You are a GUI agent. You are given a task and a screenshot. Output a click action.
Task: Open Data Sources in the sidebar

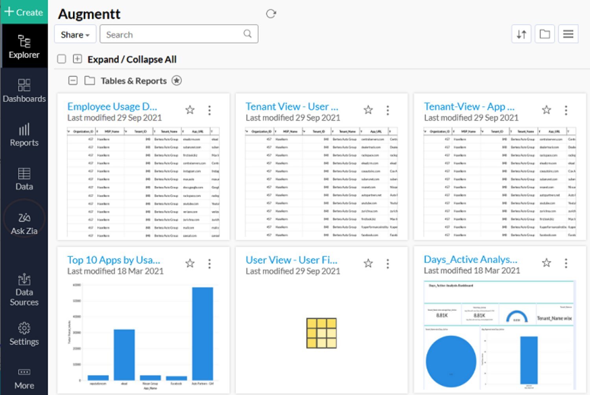tap(24, 290)
